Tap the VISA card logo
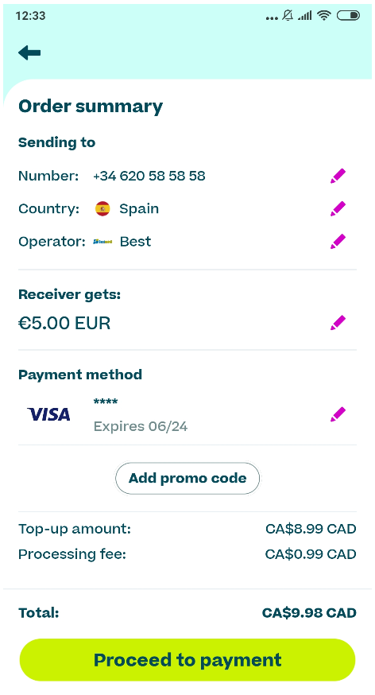Viewport: 375px width, 695px height. [48, 414]
